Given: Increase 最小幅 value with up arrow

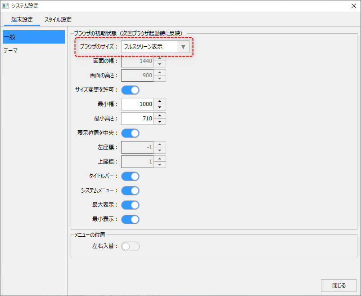Looking at the screenshot, I should pyautogui.click(x=160, y=101).
